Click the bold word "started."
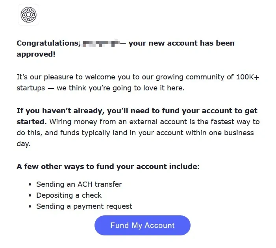Viewport: 276px width, 248px height. tap(32, 122)
